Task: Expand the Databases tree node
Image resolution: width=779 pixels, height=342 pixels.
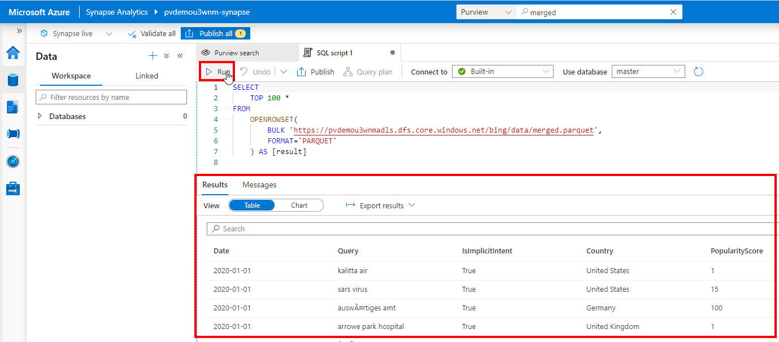Action: point(40,116)
